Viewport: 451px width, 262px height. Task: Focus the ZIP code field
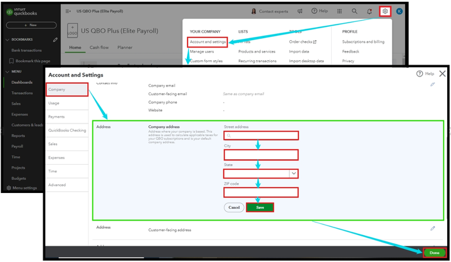(x=261, y=192)
